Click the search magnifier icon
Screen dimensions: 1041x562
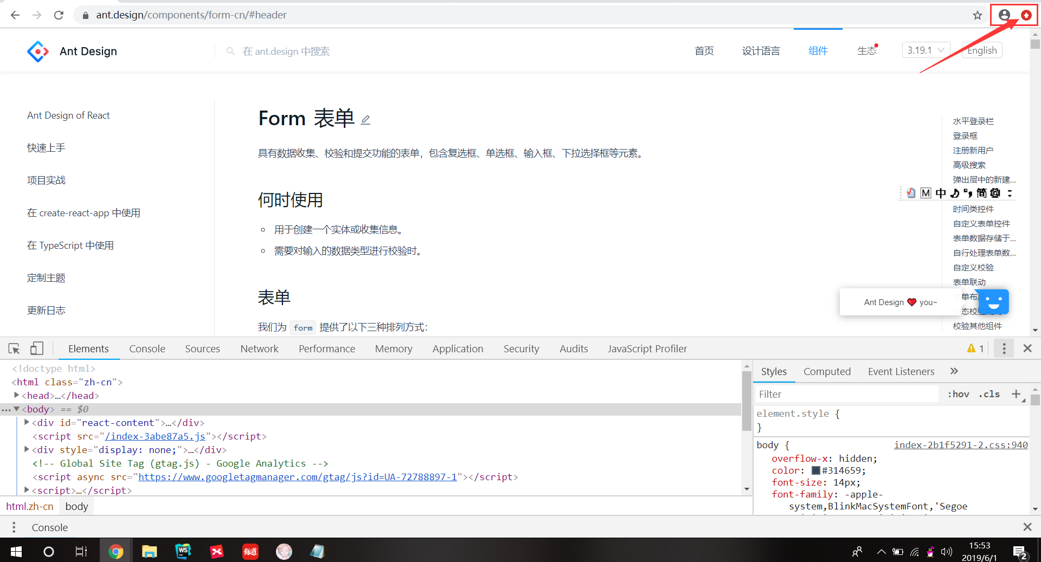tap(230, 51)
